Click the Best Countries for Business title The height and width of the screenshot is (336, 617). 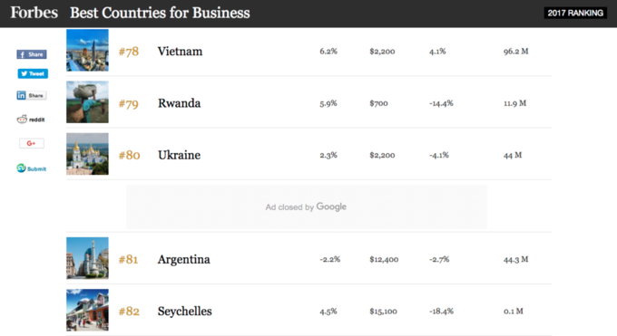(x=161, y=13)
